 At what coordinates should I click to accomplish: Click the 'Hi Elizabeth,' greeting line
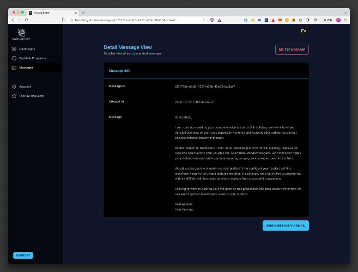pyautogui.click(x=183, y=117)
